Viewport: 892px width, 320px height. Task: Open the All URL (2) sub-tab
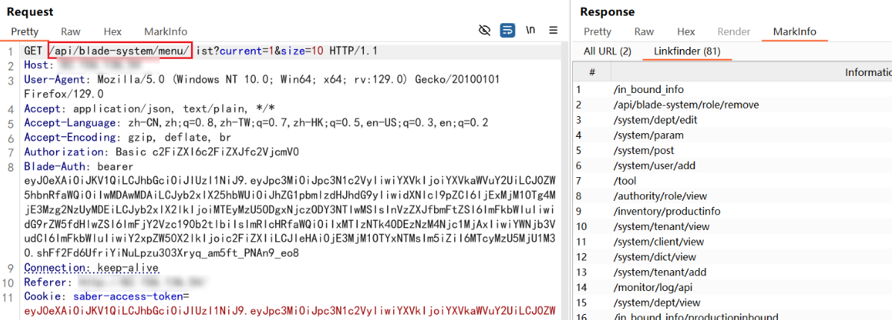607,51
